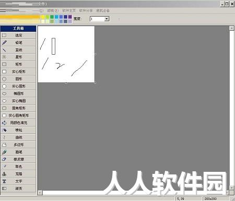Select the 直线 straight line tool

[18, 50]
